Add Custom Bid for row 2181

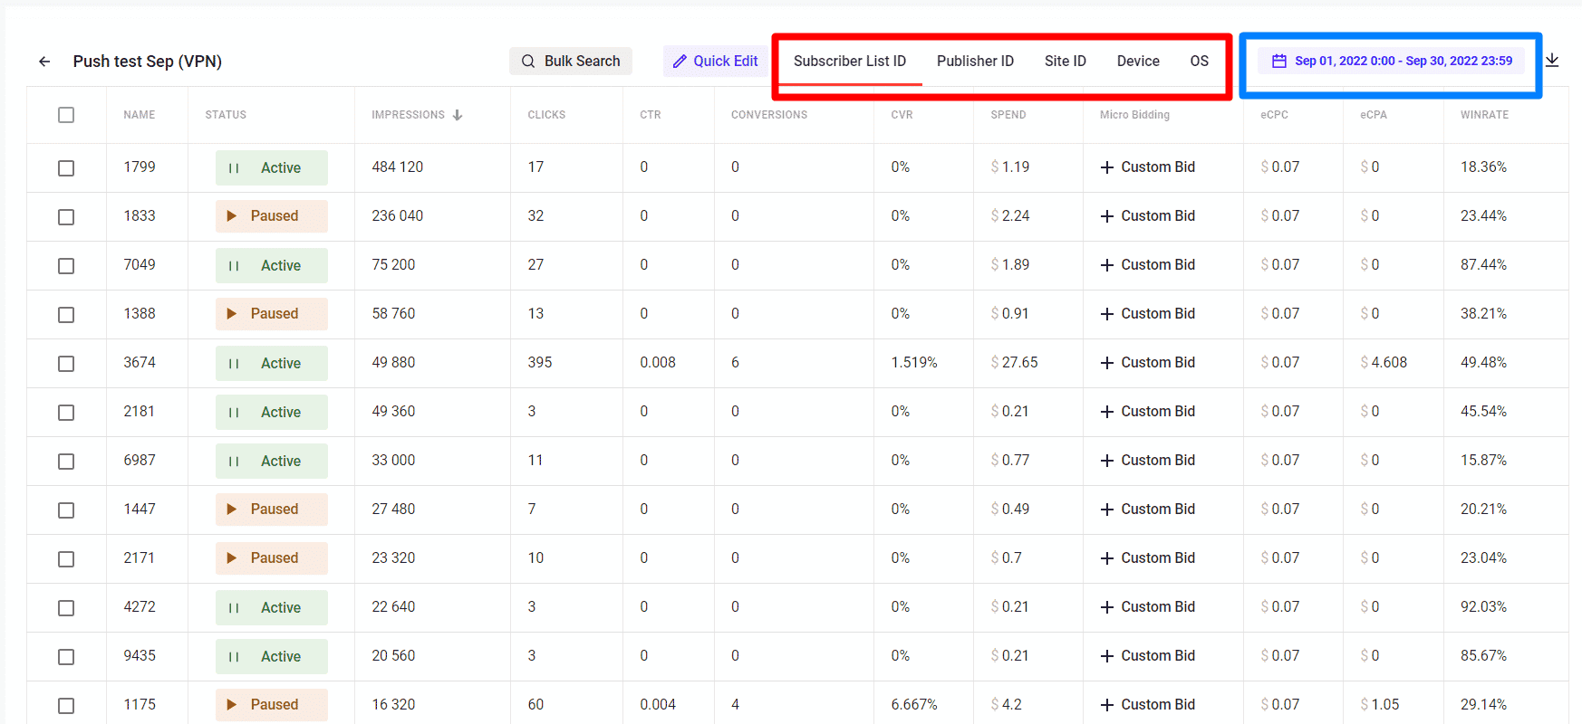click(1148, 412)
